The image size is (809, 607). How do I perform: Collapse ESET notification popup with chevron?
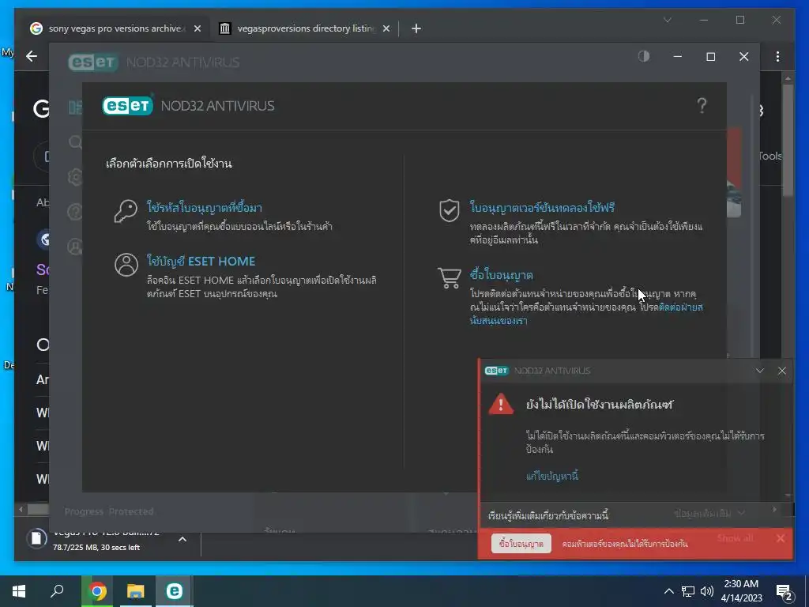(760, 371)
